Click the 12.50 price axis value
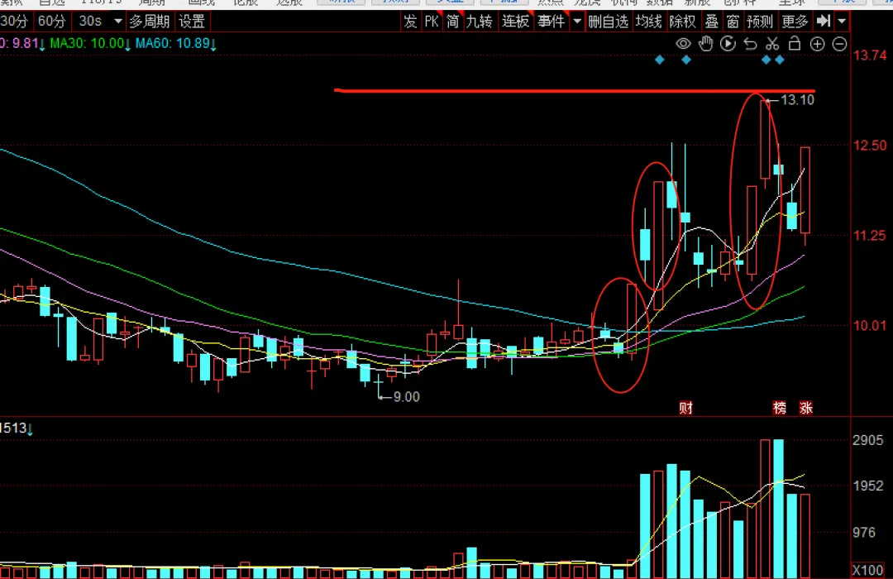Viewport: 893px width, 579px height. (x=870, y=146)
